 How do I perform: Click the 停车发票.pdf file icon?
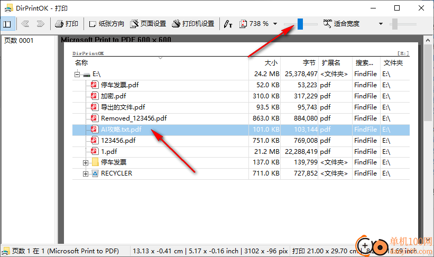[95, 85]
